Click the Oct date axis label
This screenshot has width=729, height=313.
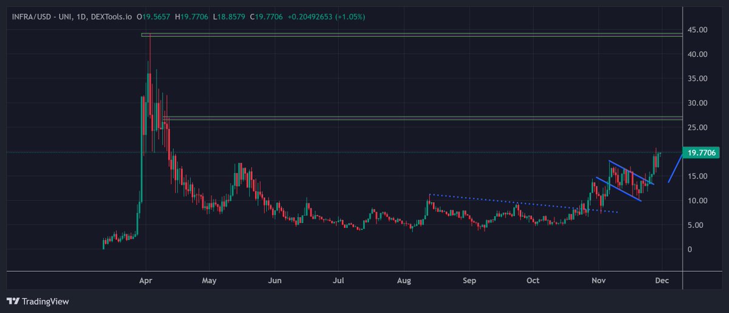[x=533, y=281]
